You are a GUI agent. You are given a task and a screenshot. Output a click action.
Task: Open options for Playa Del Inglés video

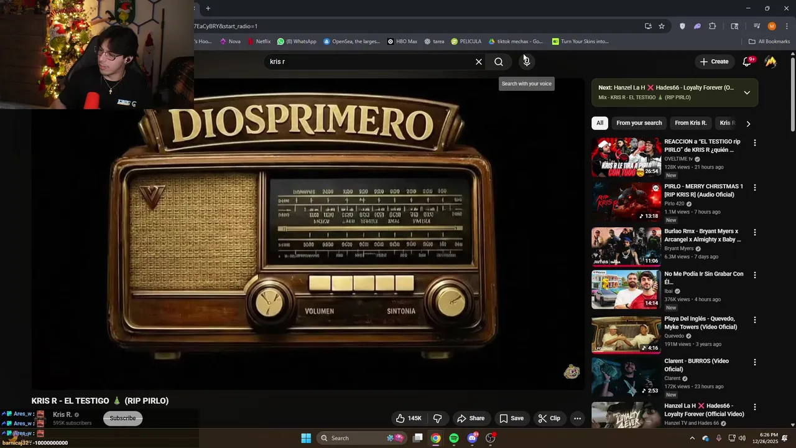pos(755,320)
